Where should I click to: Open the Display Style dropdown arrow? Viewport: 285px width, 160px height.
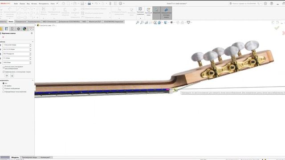pos(168,23)
